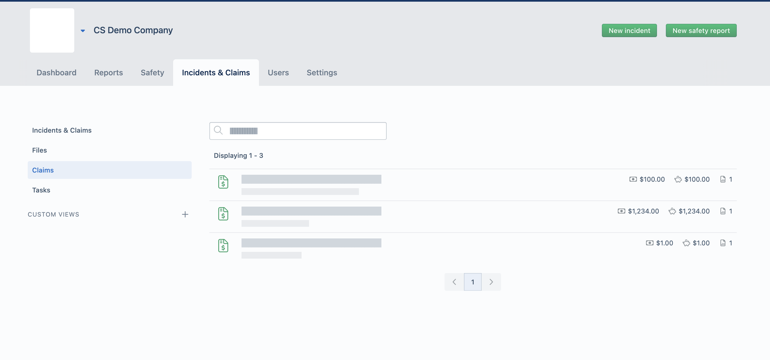The image size is (770, 360).
Task: Click the green claim document icon on first claim
Action: [x=223, y=182]
